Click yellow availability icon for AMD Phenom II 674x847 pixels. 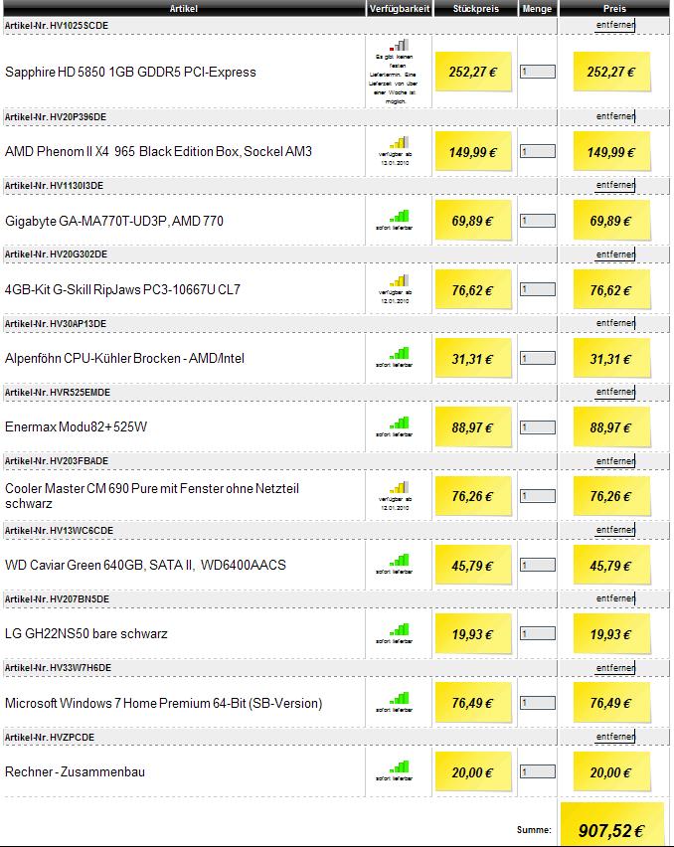400,142
